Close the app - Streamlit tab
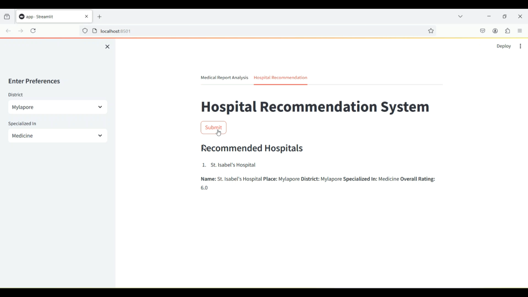The height and width of the screenshot is (297, 528). pos(87,17)
